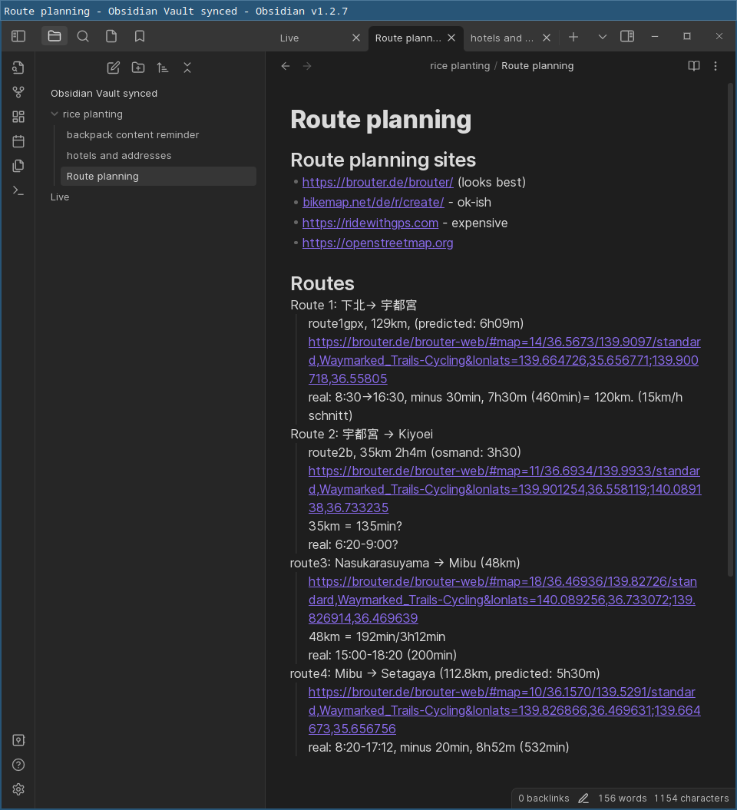Open the help icon
Image resolution: width=737 pixels, height=810 pixels.
click(18, 765)
